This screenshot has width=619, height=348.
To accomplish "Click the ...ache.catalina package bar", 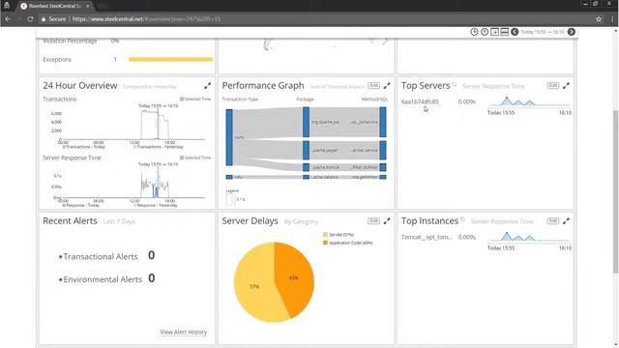I will pos(306,177).
